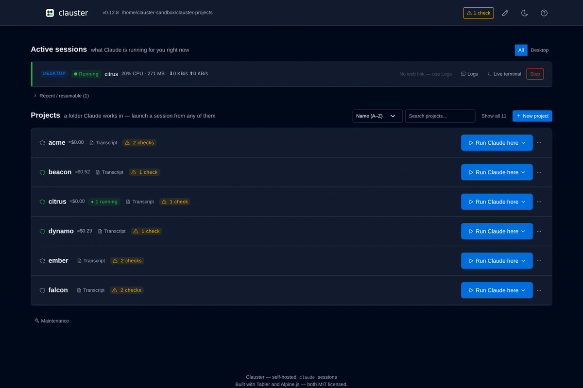
Task: Click the acme project shield icon
Action: pyautogui.click(x=42, y=143)
